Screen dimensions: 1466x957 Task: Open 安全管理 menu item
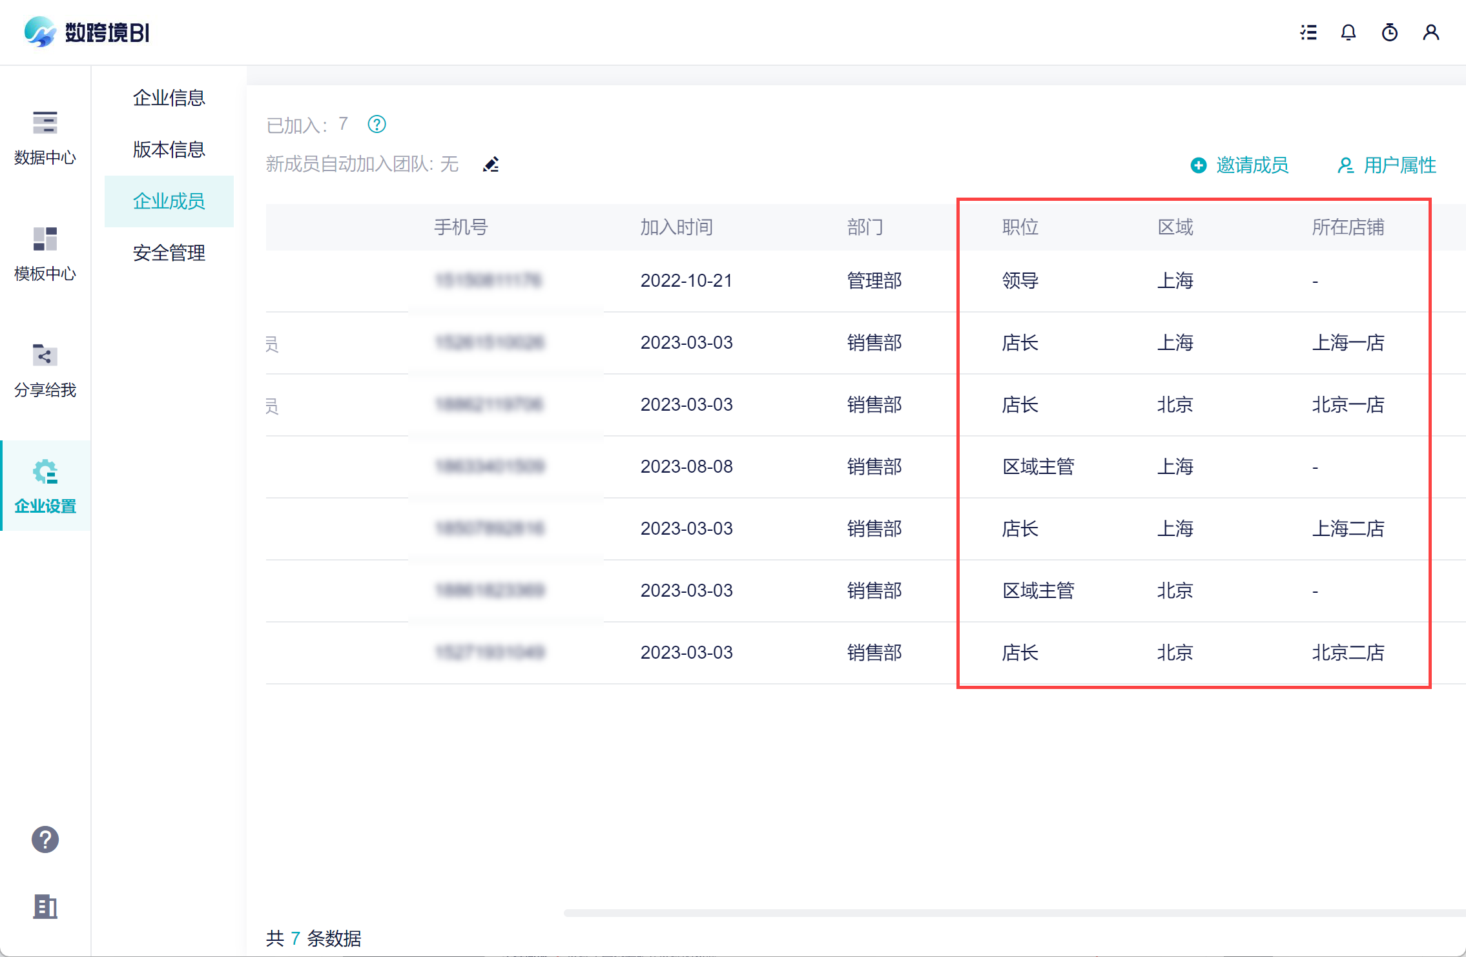click(169, 253)
